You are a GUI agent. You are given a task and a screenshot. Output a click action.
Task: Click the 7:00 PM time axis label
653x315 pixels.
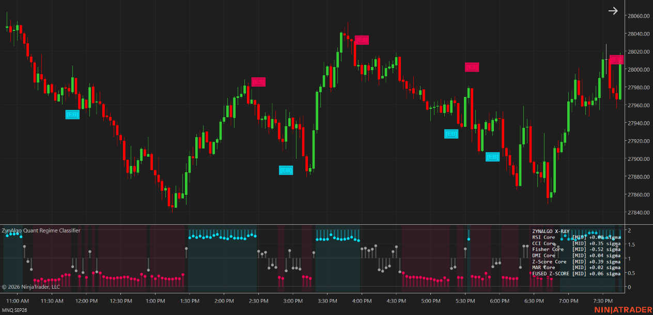568,301
